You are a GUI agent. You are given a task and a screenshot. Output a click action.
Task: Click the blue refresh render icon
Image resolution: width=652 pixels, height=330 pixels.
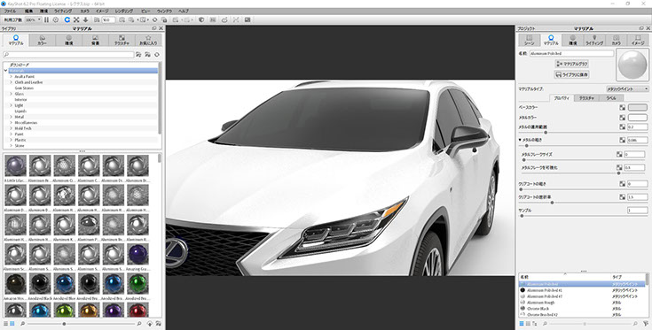click(x=67, y=19)
